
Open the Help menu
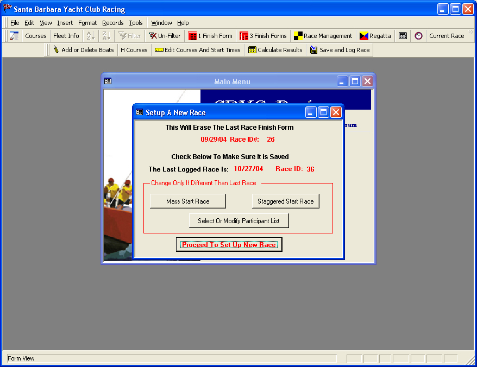coord(183,23)
